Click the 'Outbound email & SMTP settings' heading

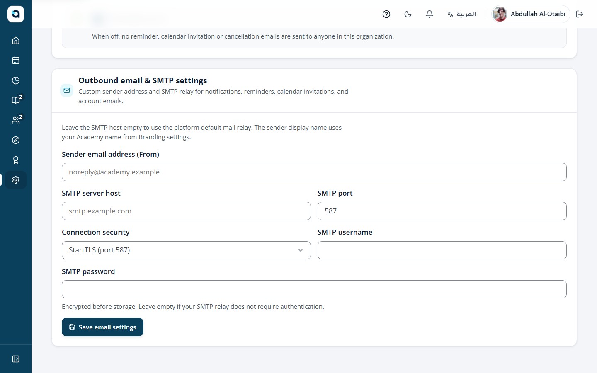click(143, 80)
